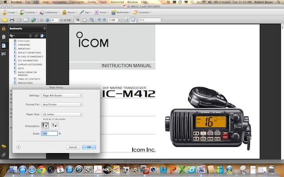
Task: Open the Trash in the Dock
Action: pos(271,169)
